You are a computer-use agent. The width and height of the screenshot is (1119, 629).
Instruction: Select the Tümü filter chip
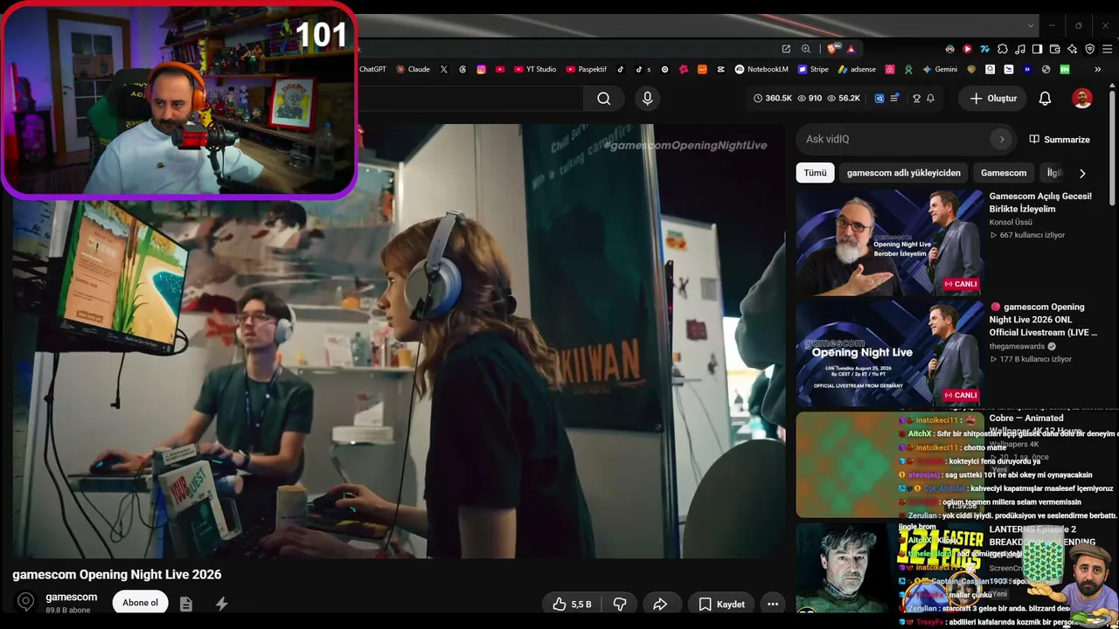815,173
